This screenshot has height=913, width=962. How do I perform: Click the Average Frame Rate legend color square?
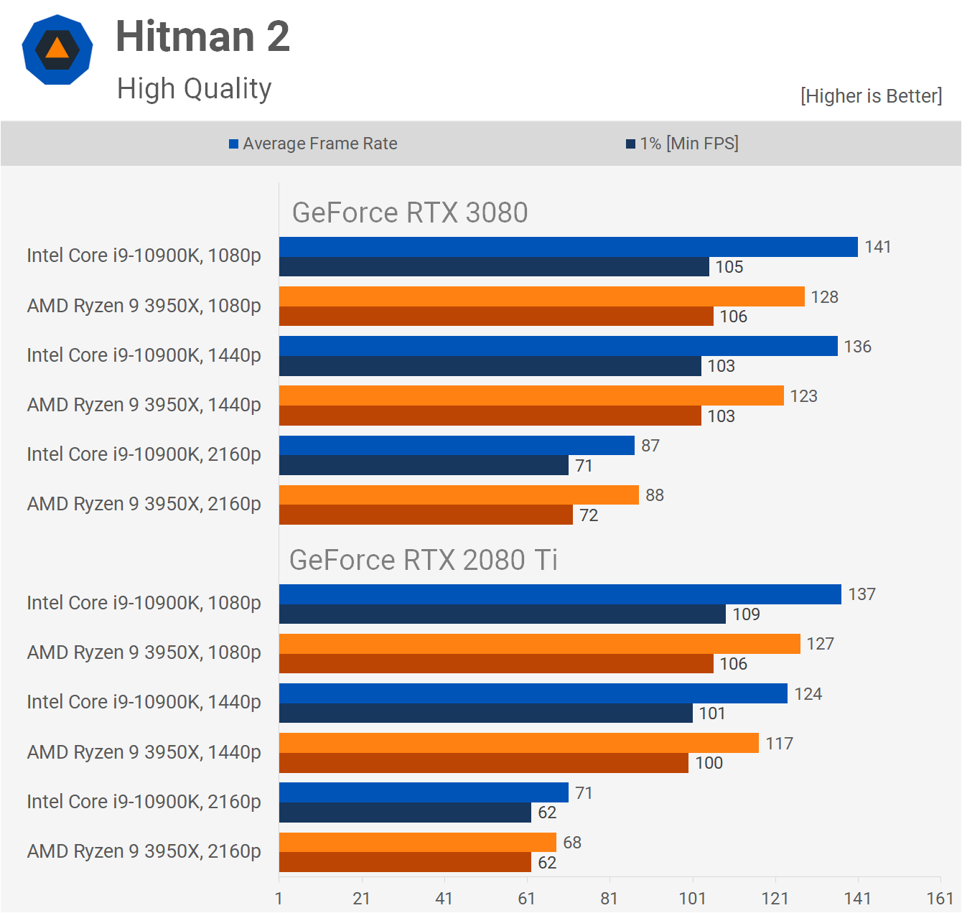click(233, 144)
